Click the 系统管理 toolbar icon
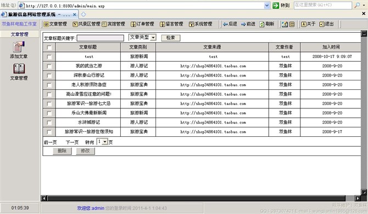Image resolution: width=368 pixels, height=214 pixels. click(x=192, y=24)
